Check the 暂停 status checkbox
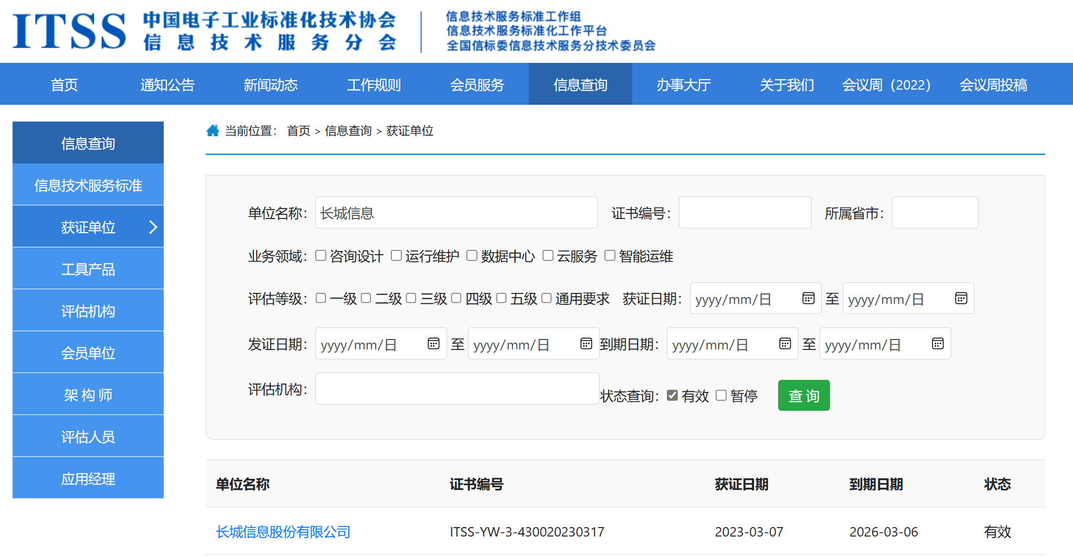 click(721, 396)
